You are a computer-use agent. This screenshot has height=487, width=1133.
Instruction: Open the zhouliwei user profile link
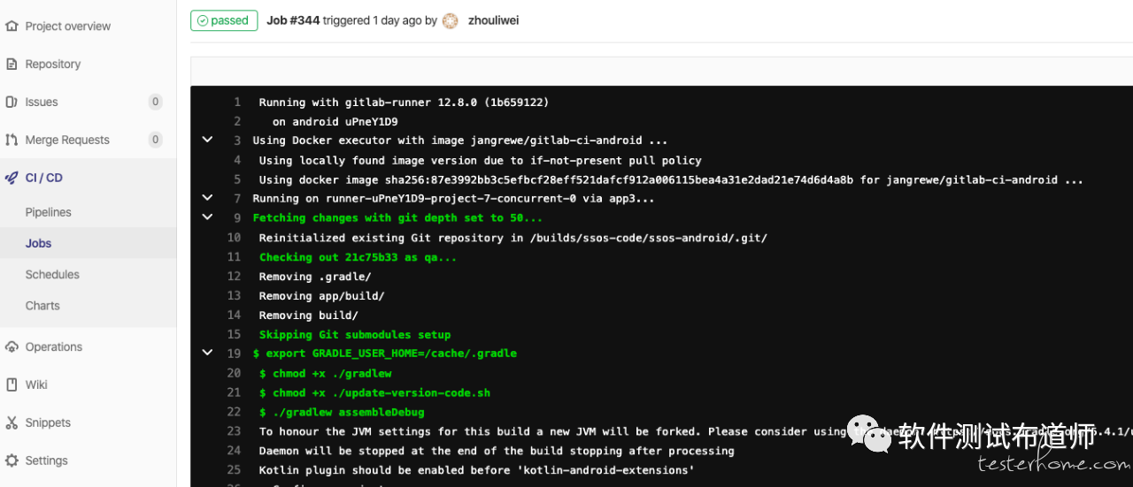pyautogui.click(x=493, y=20)
